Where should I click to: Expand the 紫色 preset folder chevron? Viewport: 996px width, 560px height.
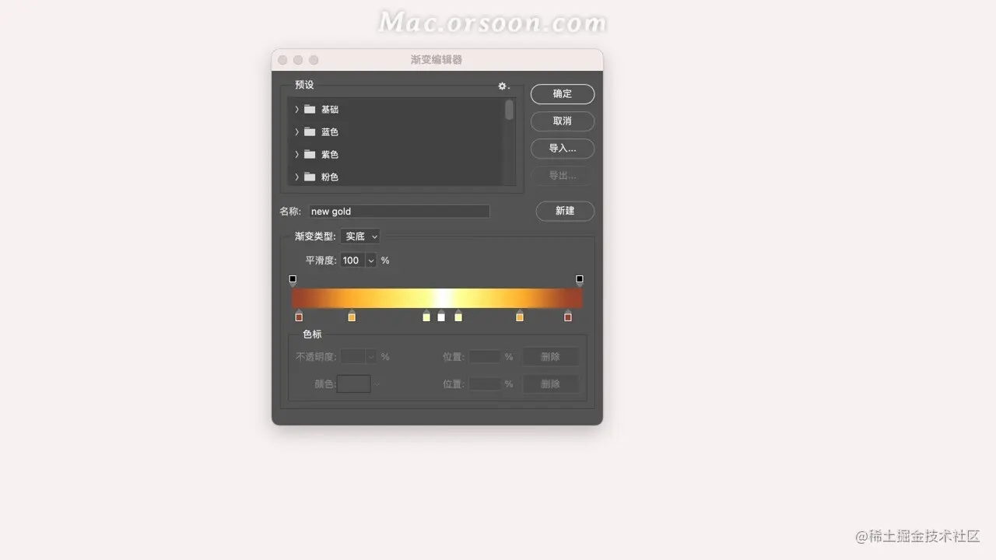coord(296,154)
